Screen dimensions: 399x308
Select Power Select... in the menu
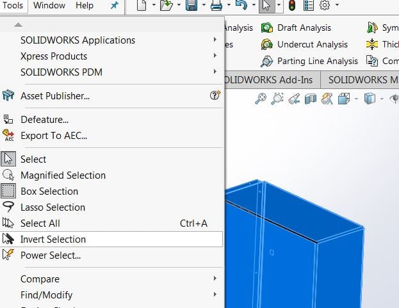click(x=51, y=255)
